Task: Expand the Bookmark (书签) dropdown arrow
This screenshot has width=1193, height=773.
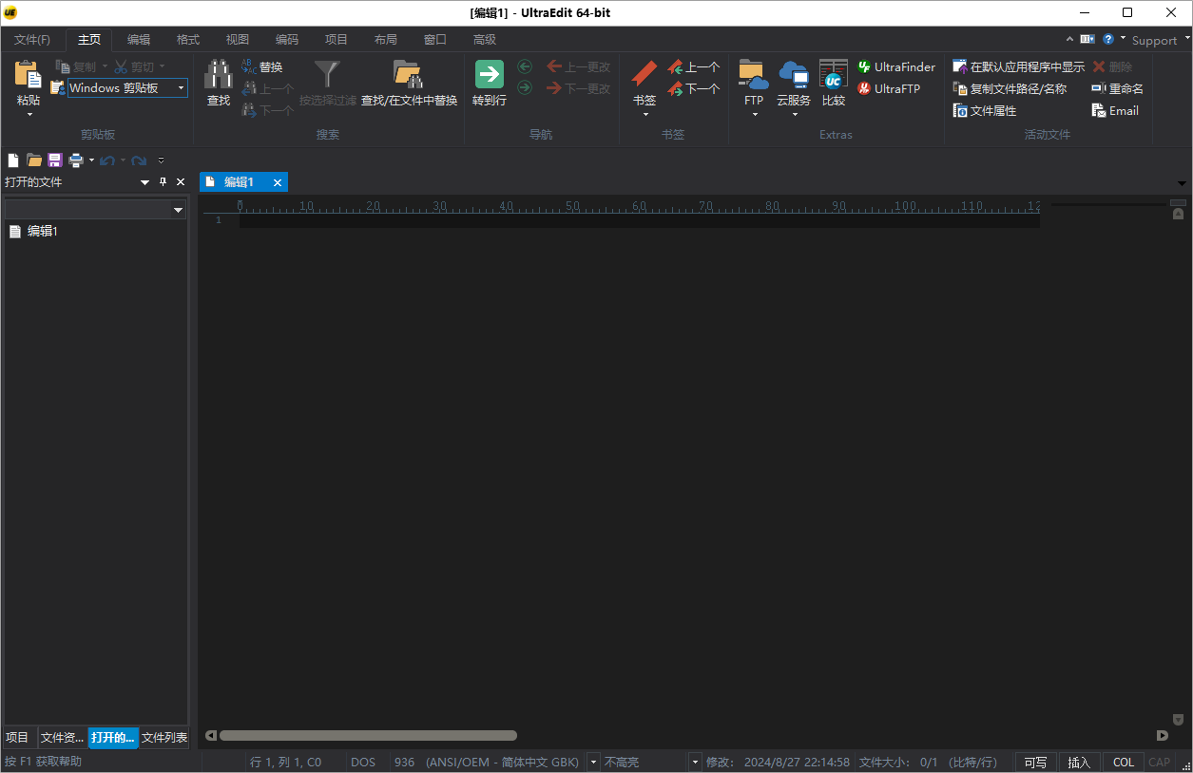Action: coord(645,115)
